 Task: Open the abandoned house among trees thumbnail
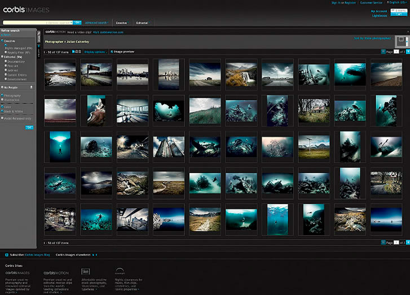pyautogui.click(x=314, y=111)
